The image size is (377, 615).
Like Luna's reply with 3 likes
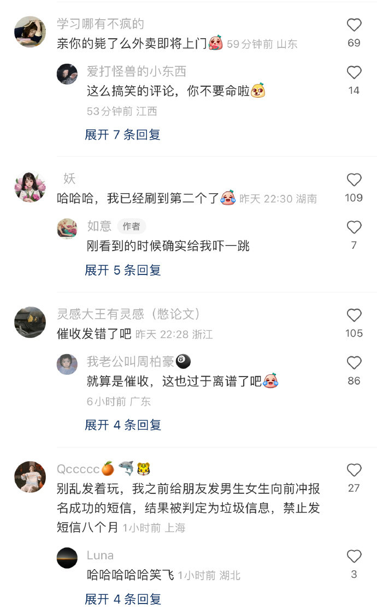click(x=354, y=556)
